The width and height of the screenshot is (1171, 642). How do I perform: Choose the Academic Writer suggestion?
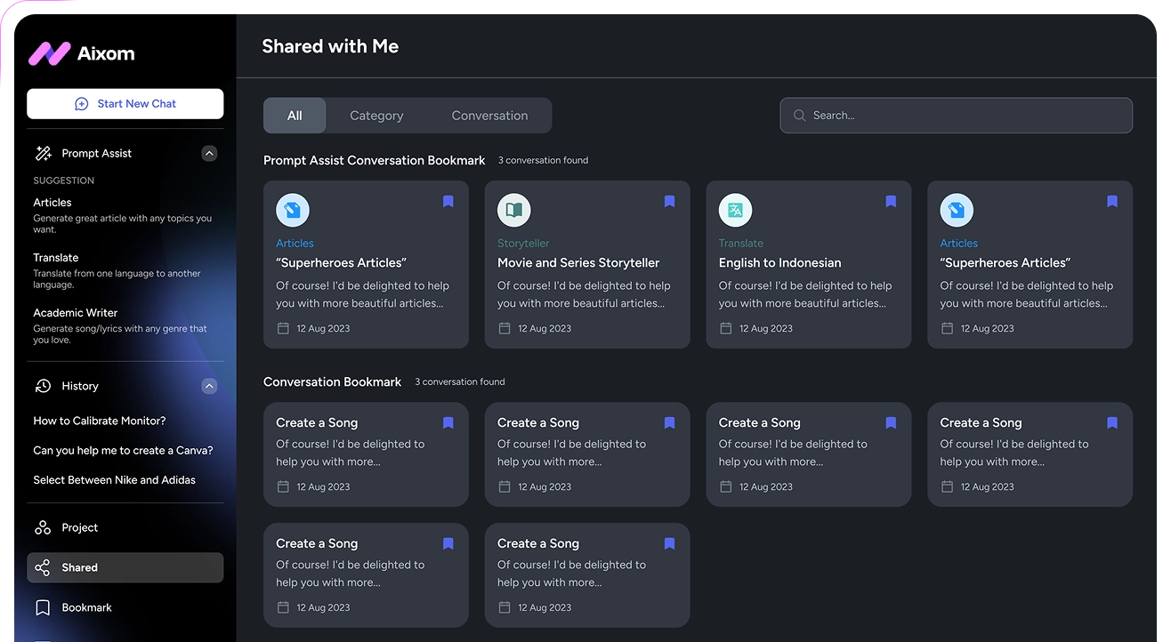tap(76, 313)
